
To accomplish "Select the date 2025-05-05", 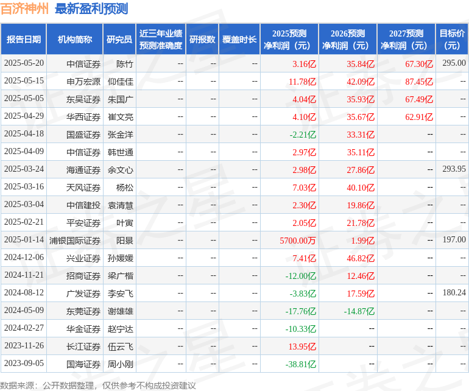I will pyautogui.click(x=24, y=99).
